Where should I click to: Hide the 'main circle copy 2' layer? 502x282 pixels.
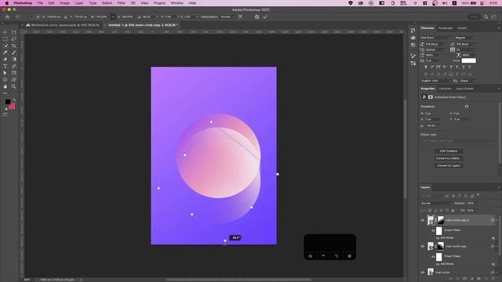[x=422, y=220]
